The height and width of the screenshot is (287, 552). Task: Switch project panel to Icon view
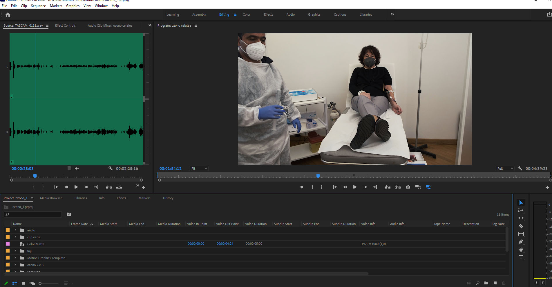[23, 283]
